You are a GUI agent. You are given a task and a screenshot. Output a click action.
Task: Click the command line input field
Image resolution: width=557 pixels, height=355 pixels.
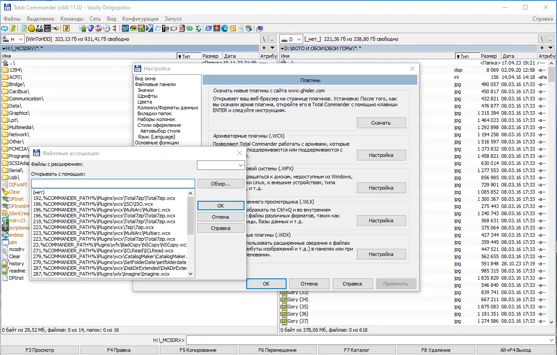point(371,340)
